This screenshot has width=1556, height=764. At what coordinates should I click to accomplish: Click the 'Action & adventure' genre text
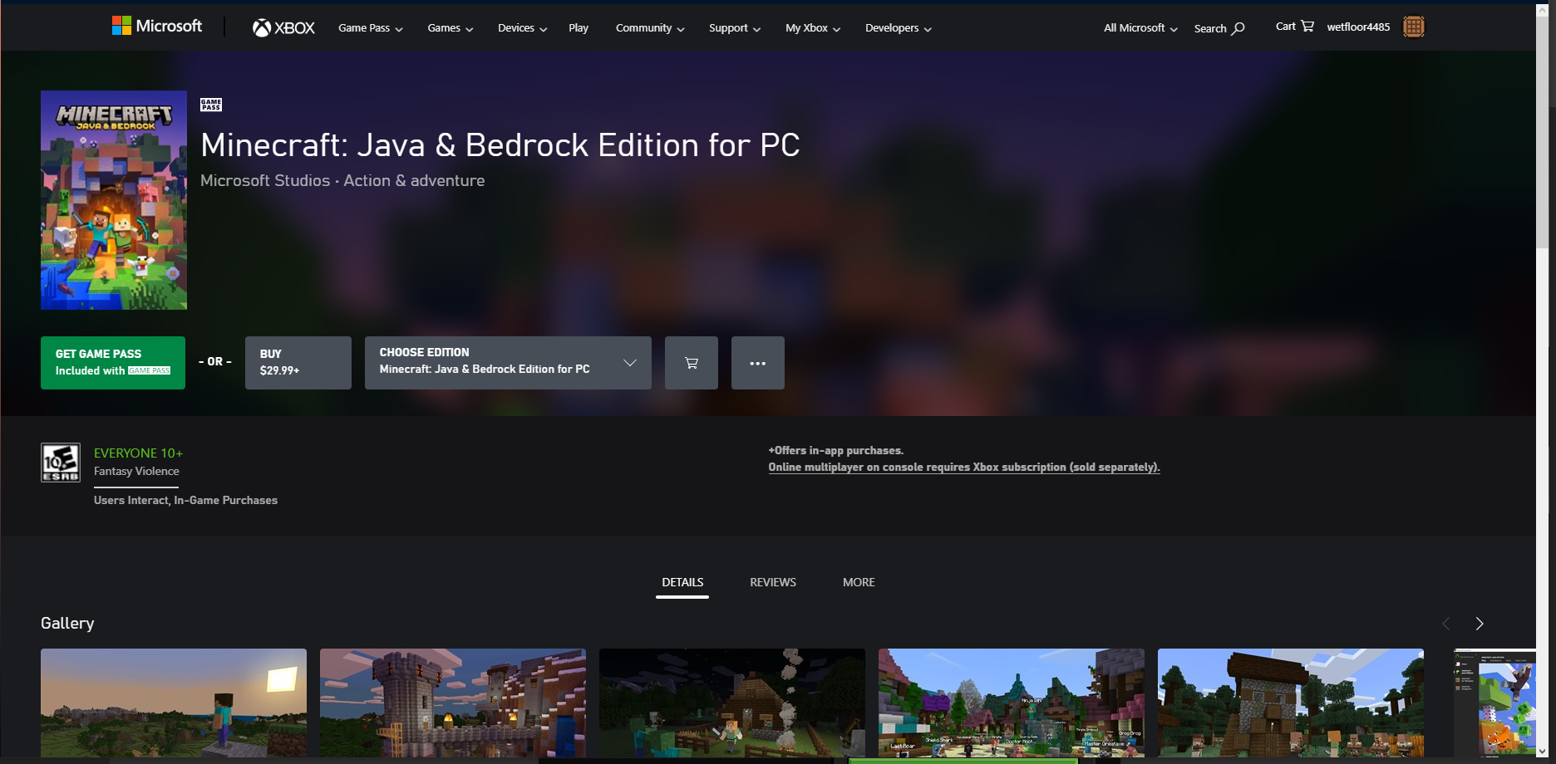(414, 180)
